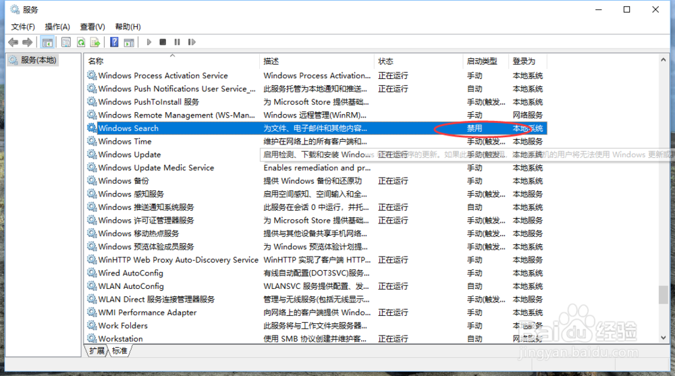
Task: Click the Services app icon in title bar
Action: [15, 9]
